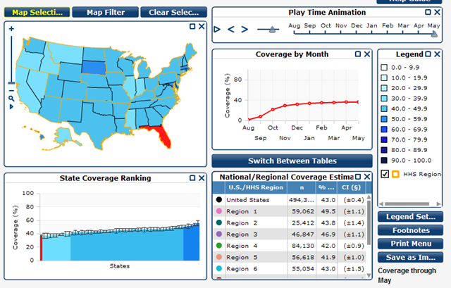Start the Play Time Animation
The height and width of the screenshot is (288, 451).
click(x=217, y=30)
